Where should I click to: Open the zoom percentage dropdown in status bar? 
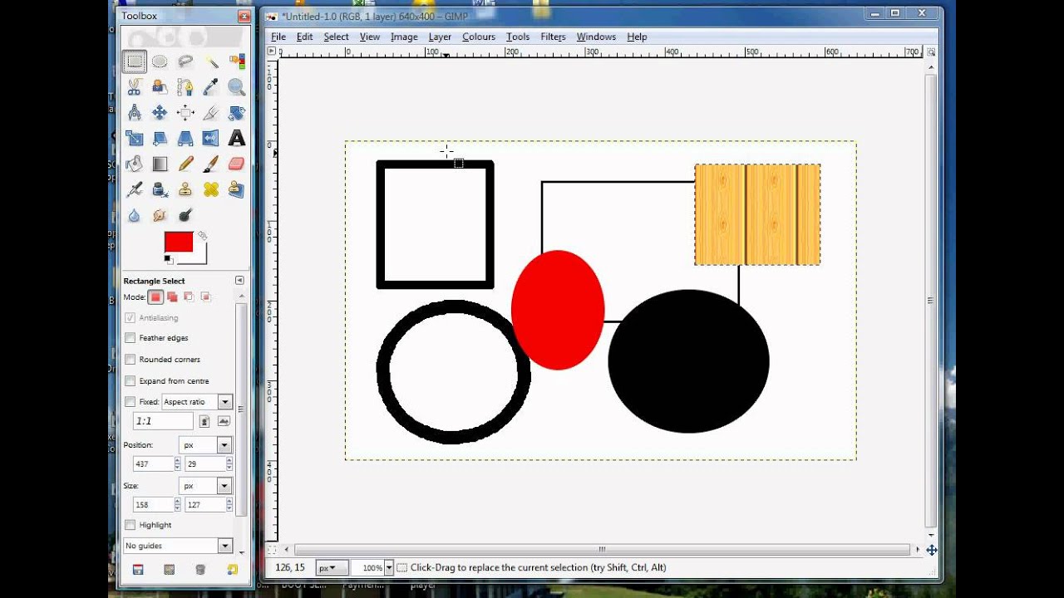388,568
